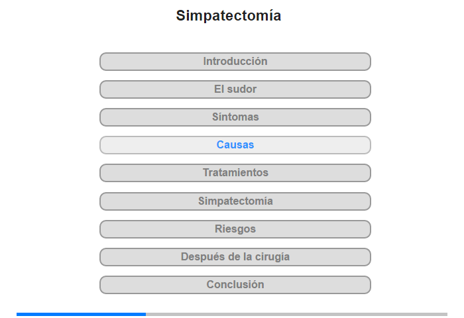Select the Síntomas menu button
Image resolution: width=464 pixels, height=318 pixels.
235,117
